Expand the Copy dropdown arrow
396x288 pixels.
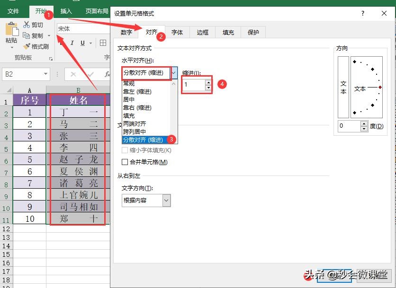coord(49,35)
